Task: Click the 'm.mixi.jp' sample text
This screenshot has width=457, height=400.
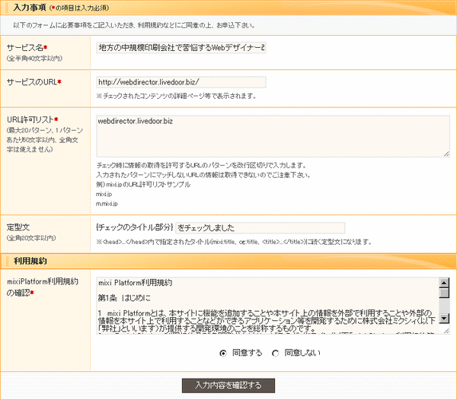Action: (107, 204)
